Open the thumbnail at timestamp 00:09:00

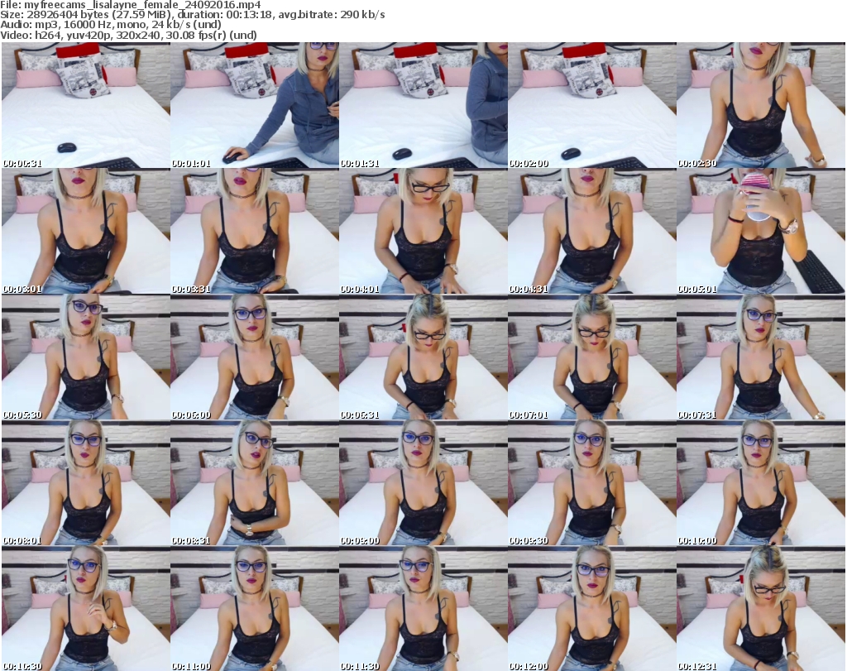(423, 483)
